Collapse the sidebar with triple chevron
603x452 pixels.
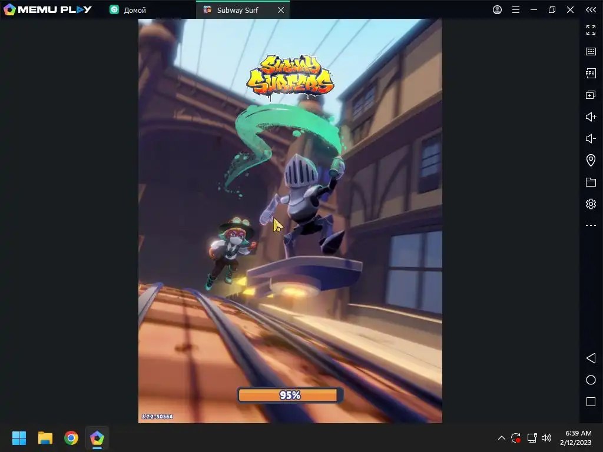pyautogui.click(x=591, y=9)
